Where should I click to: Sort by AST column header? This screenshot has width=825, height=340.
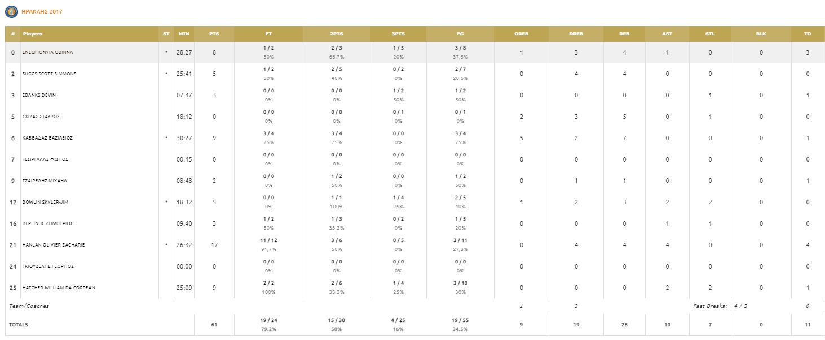tap(667, 34)
